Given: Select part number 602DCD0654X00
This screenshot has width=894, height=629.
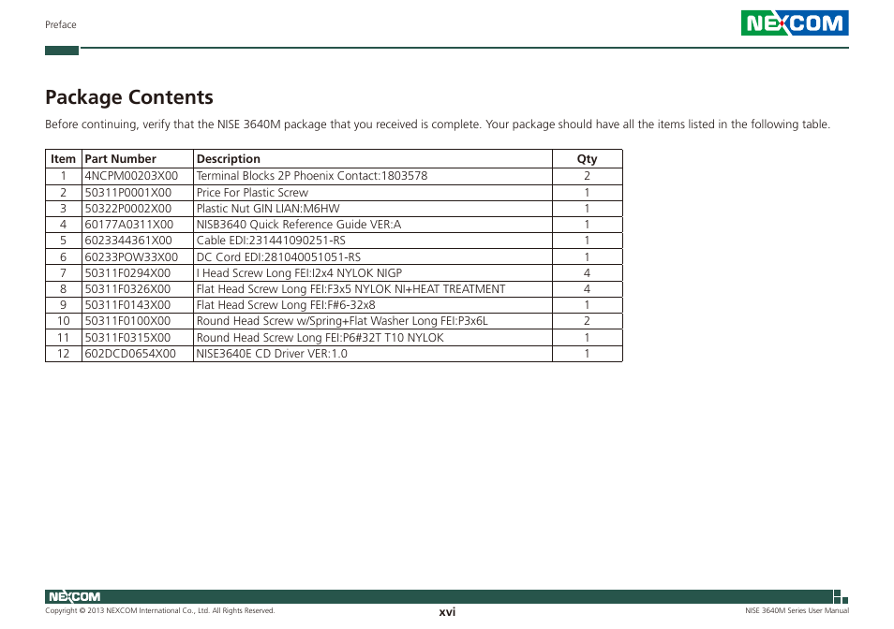Looking at the screenshot, I should (130, 354).
